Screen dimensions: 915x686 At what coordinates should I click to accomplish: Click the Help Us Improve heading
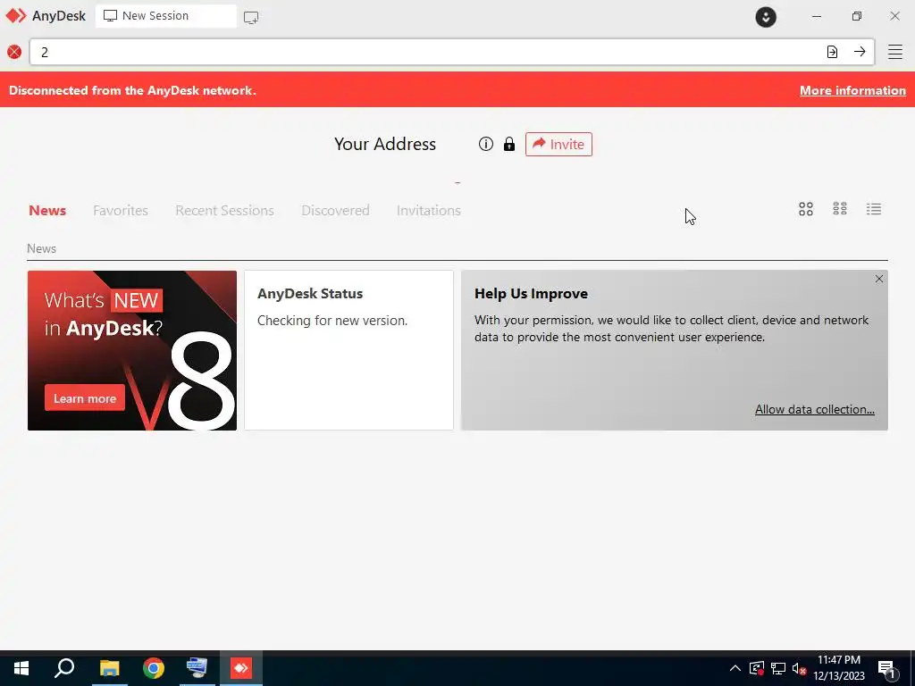pos(531,293)
